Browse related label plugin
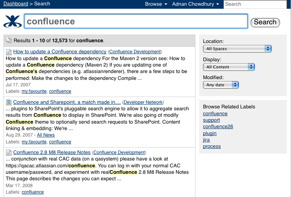 210,133
